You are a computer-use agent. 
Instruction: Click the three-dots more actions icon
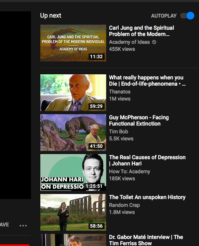[23, 226]
